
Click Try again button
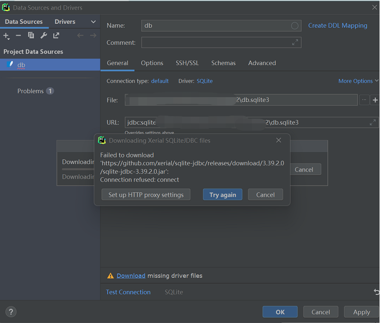[222, 195]
